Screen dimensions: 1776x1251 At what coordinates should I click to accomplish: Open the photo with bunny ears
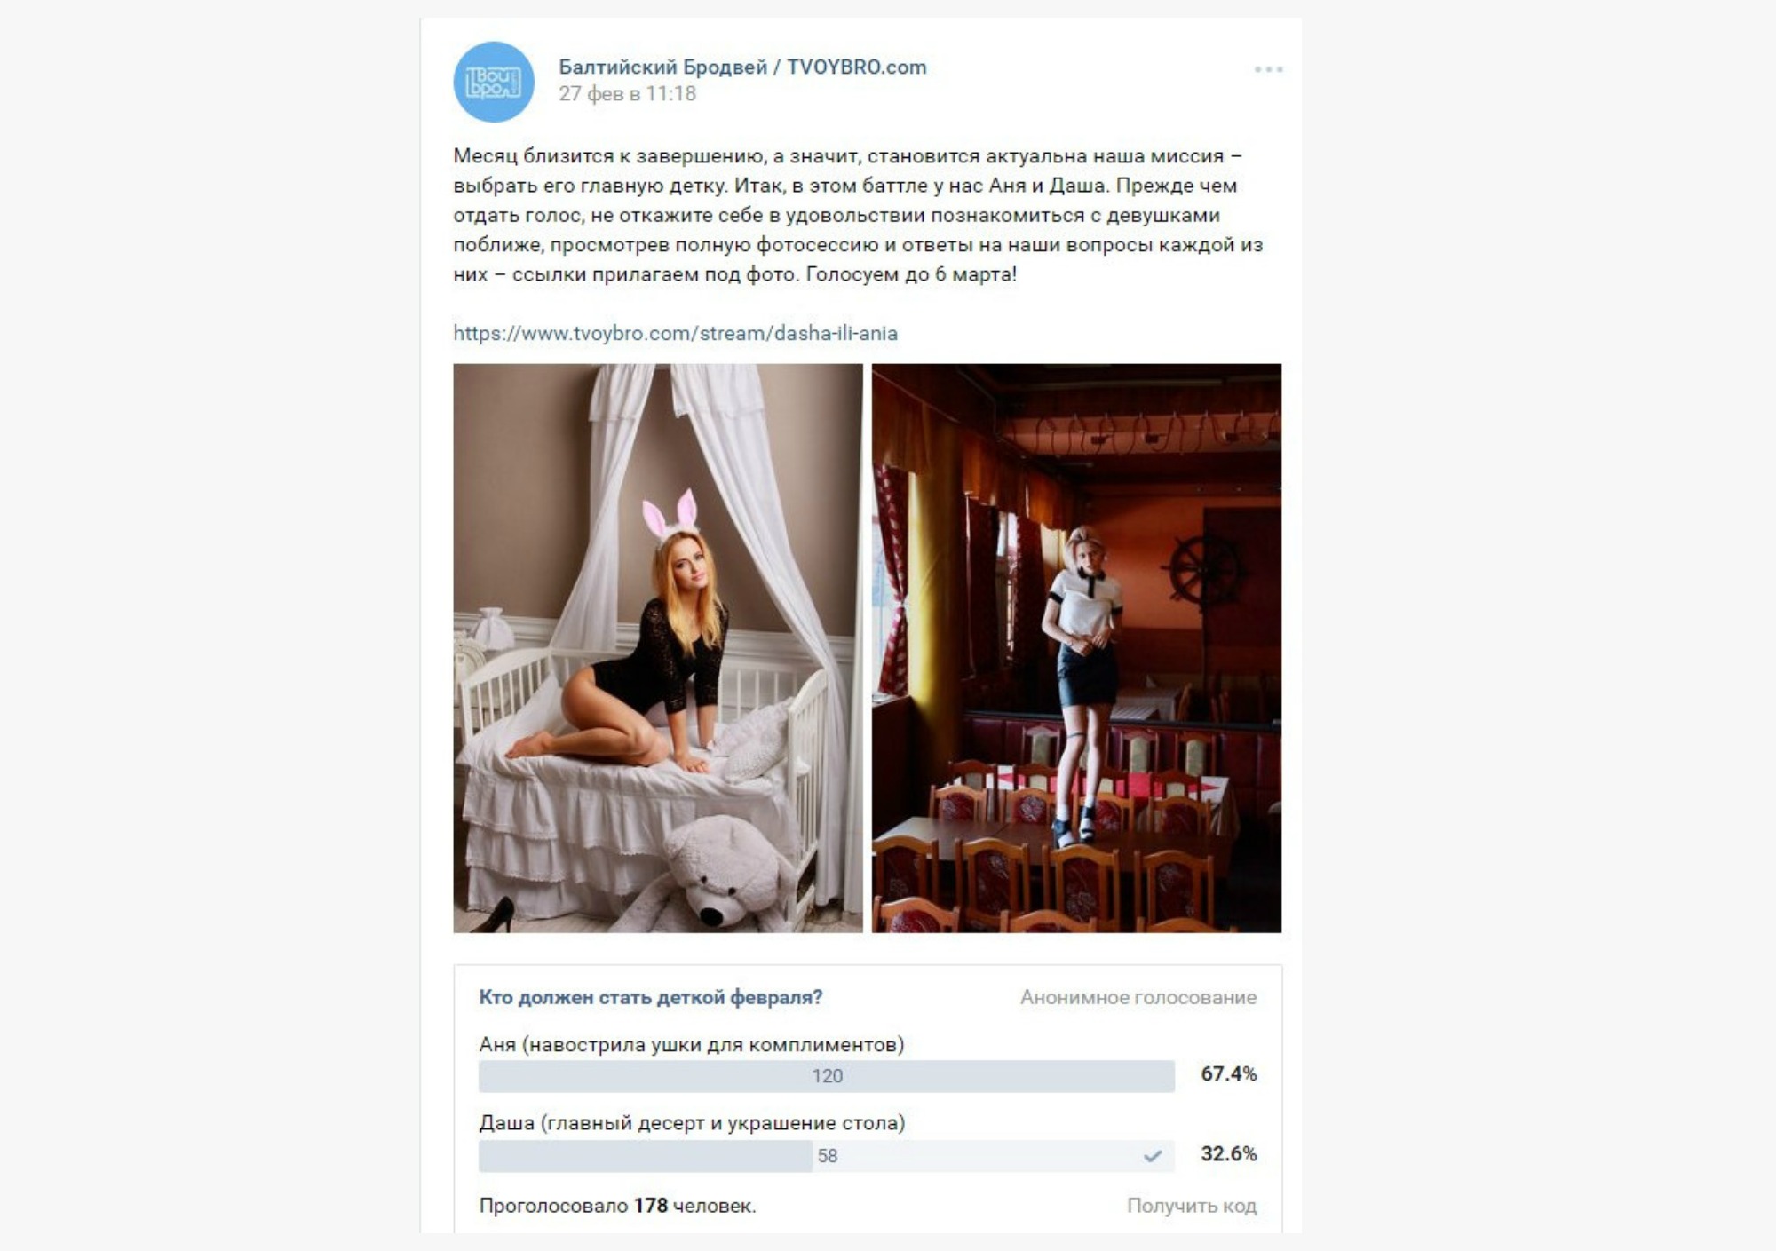click(x=658, y=648)
